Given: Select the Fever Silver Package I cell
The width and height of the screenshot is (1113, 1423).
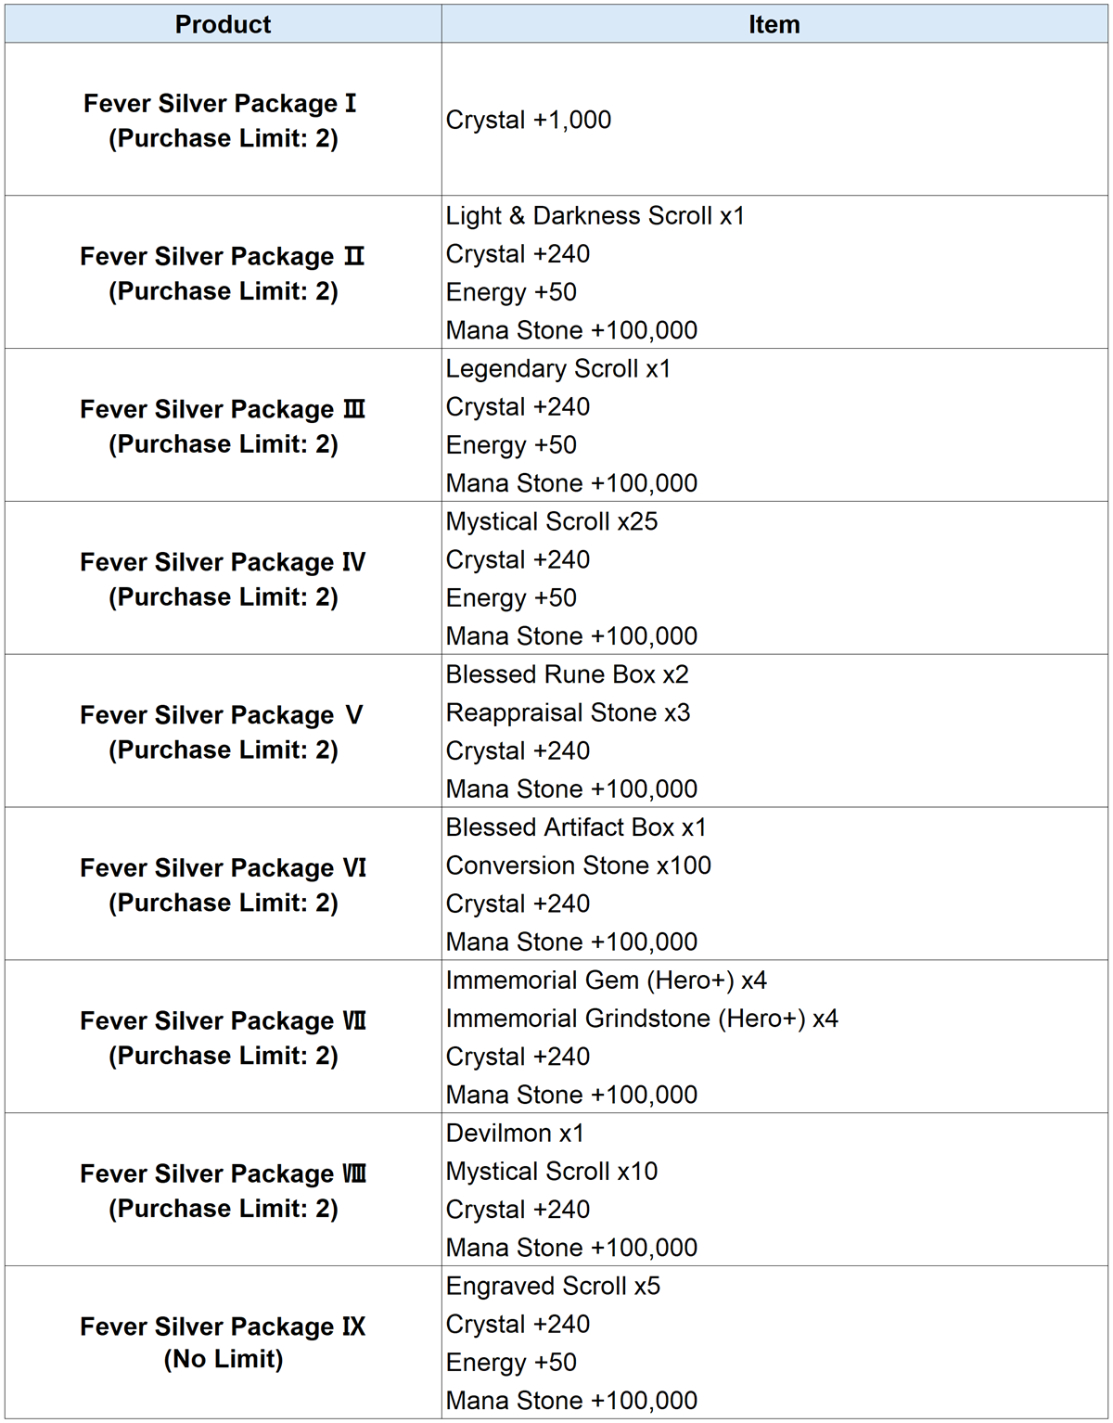Looking at the screenshot, I should click(x=223, y=120).
